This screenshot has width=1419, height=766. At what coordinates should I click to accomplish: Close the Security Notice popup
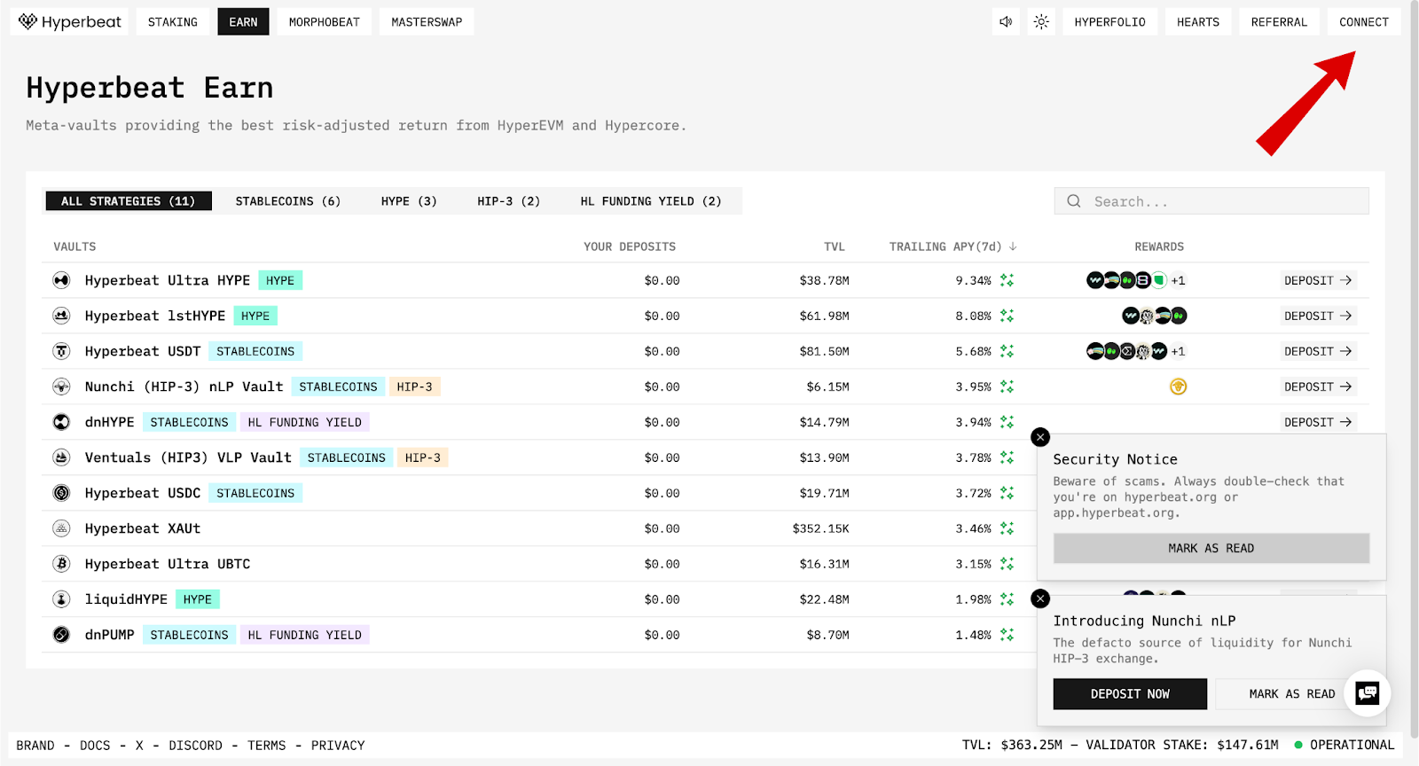pyautogui.click(x=1040, y=436)
